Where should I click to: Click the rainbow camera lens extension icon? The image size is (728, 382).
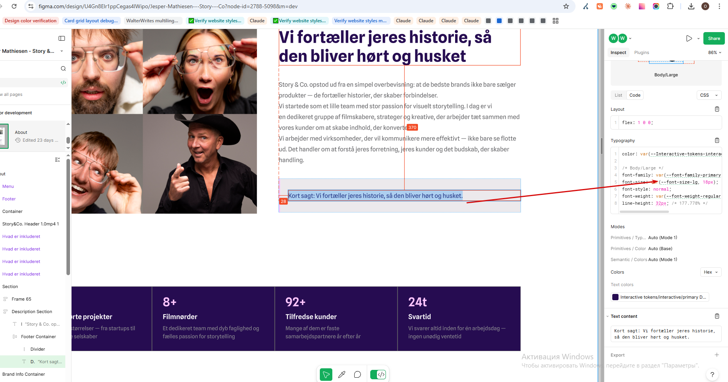656,6
